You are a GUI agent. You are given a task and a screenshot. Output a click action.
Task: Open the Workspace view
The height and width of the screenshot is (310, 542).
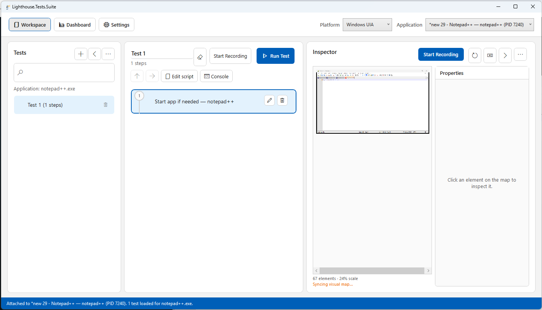click(30, 25)
